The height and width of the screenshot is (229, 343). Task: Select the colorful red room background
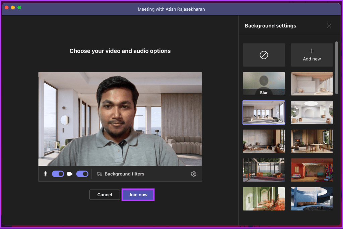[312, 170]
